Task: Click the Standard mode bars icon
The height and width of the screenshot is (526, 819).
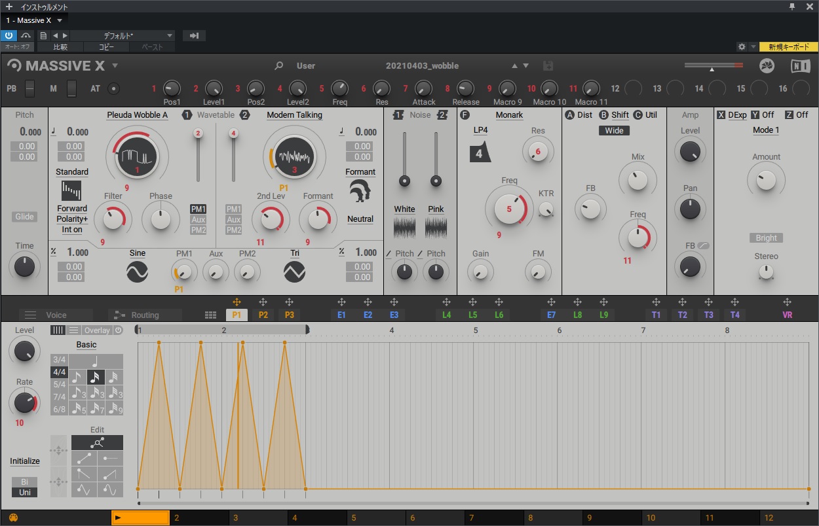Action: click(x=71, y=190)
